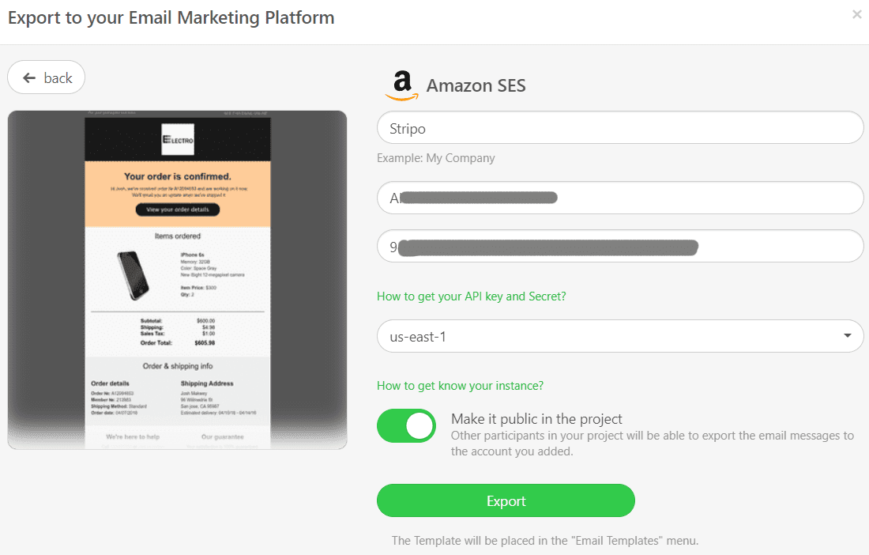
Task: Open 'How to get your API key and Secret?'
Action: [471, 296]
